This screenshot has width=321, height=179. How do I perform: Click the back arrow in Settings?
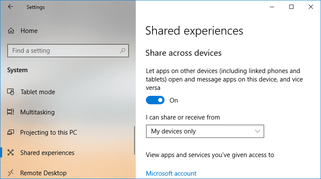coord(11,7)
